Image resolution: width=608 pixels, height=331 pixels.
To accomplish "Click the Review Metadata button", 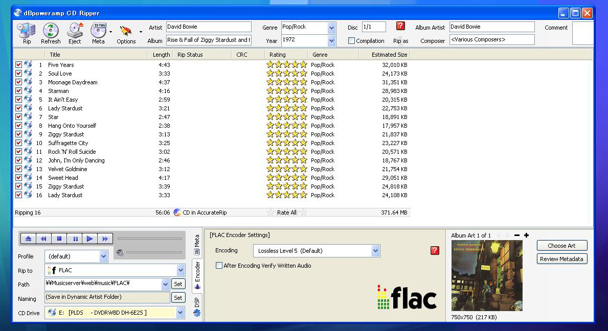I will tap(561, 258).
